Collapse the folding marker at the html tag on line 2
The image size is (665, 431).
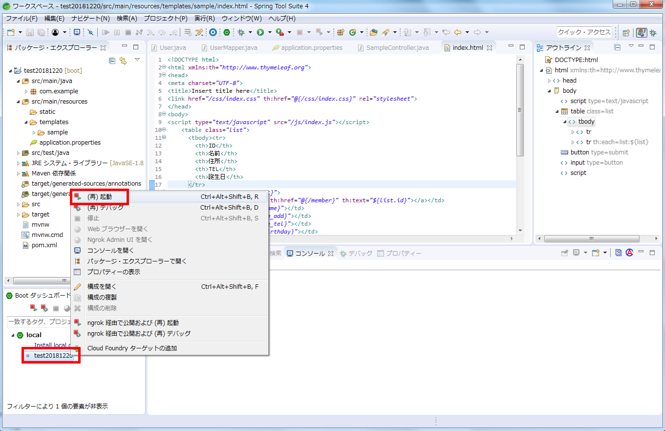(x=164, y=67)
